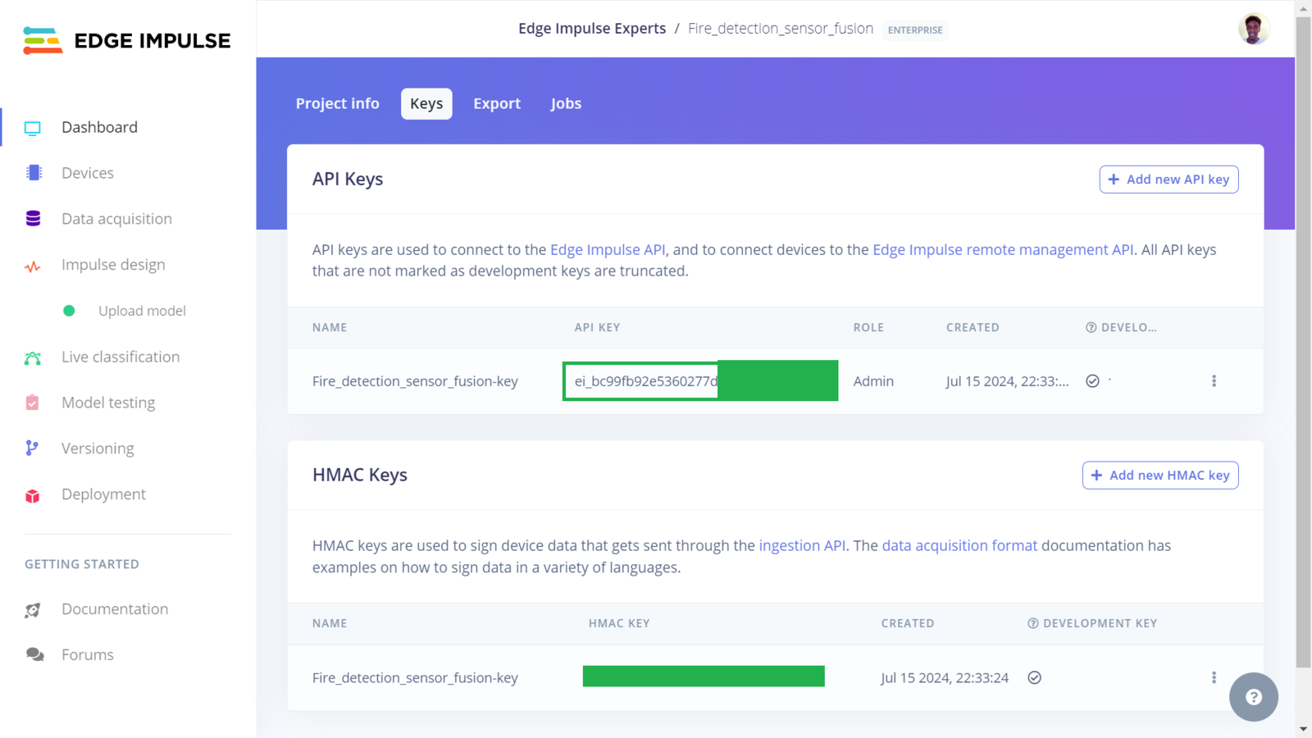This screenshot has height=738, width=1312.
Task: Open Data acquisition page
Action: tap(116, 219)
